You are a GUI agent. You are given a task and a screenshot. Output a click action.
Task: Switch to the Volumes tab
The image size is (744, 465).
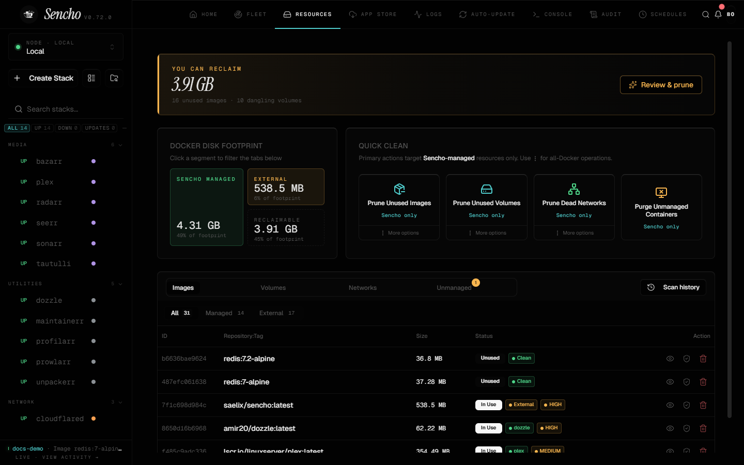273,288
